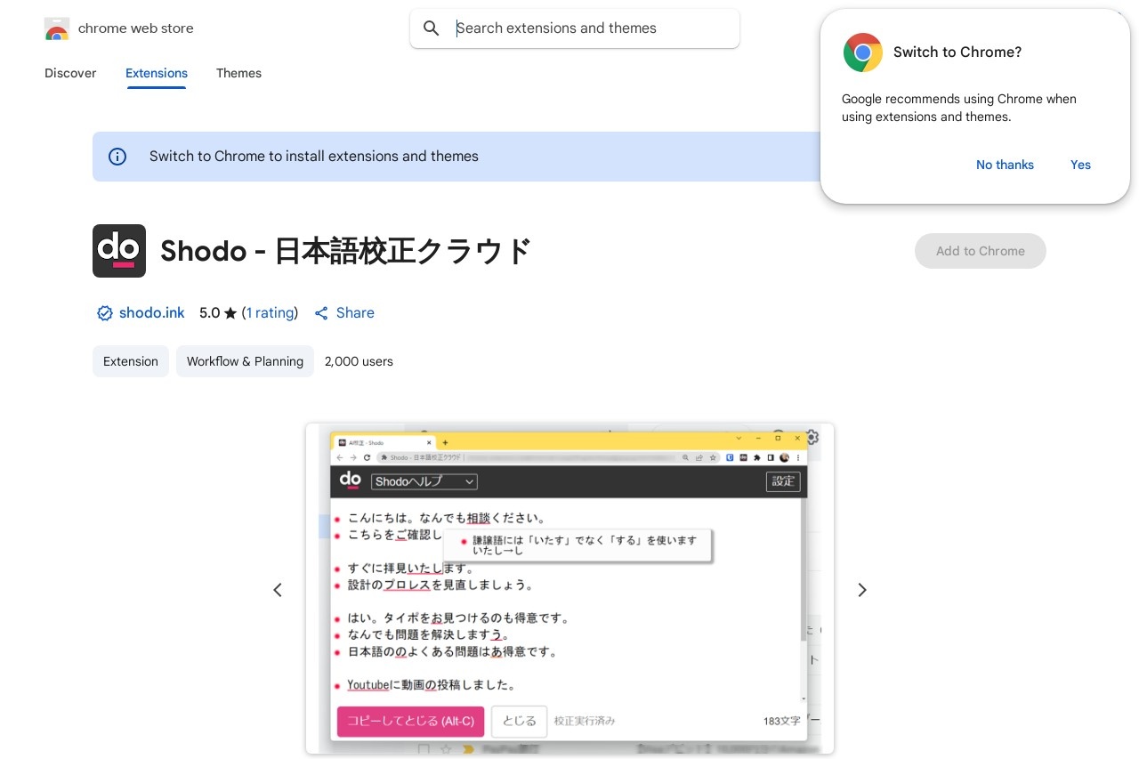Image resolution: width=1139 pixels, height=759 pixels.
Task: Click the Extension category chip
Action: pos(131,361)
